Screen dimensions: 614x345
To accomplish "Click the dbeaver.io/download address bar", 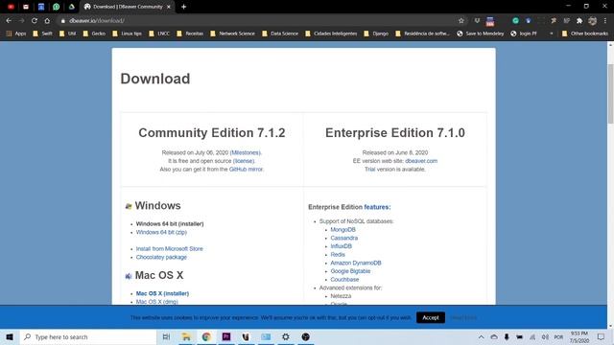I will coord(258,21).
